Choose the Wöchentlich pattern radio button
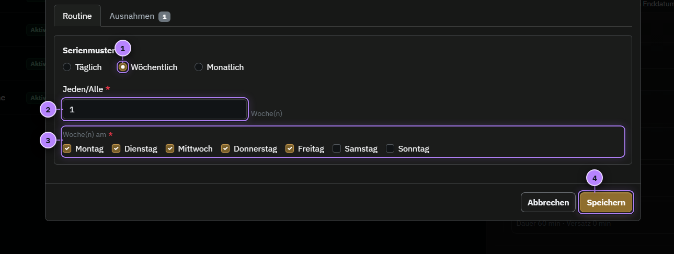This screenshot has width=674, height=254. 123,67
